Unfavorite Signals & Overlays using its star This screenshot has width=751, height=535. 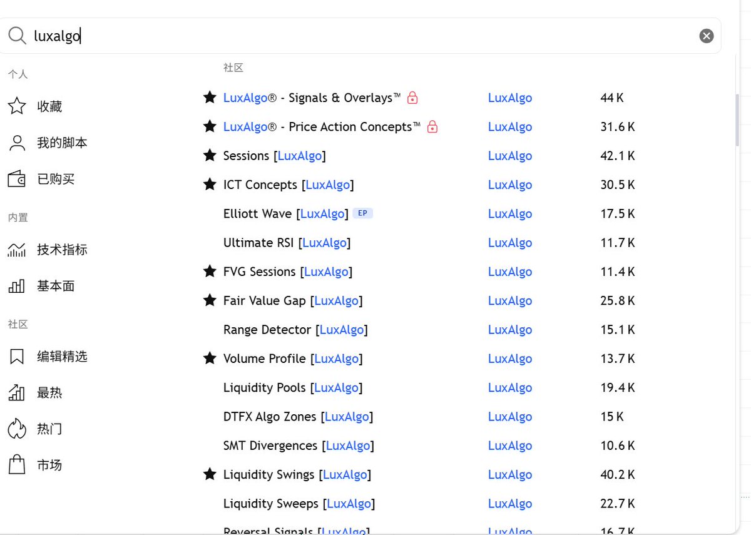[x=210, y=97]
